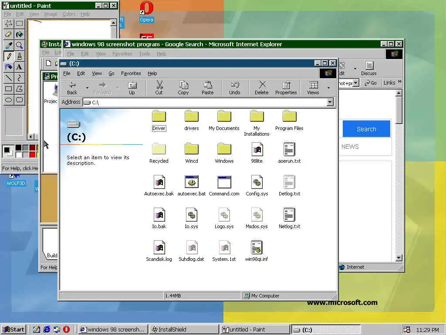Expand the Links chevron in Internet Explorer

(400, 82)
